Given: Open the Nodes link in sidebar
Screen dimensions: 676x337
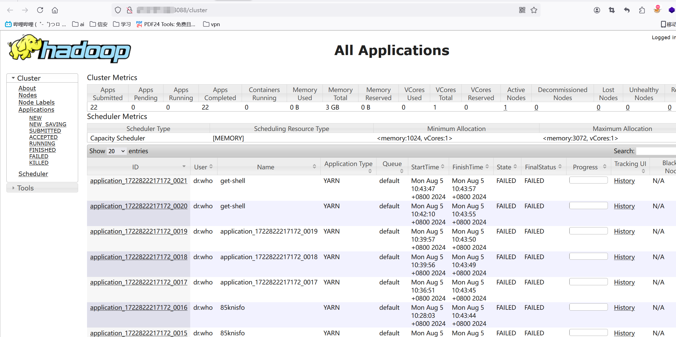Looking at the screenshot, I should 28,95.
